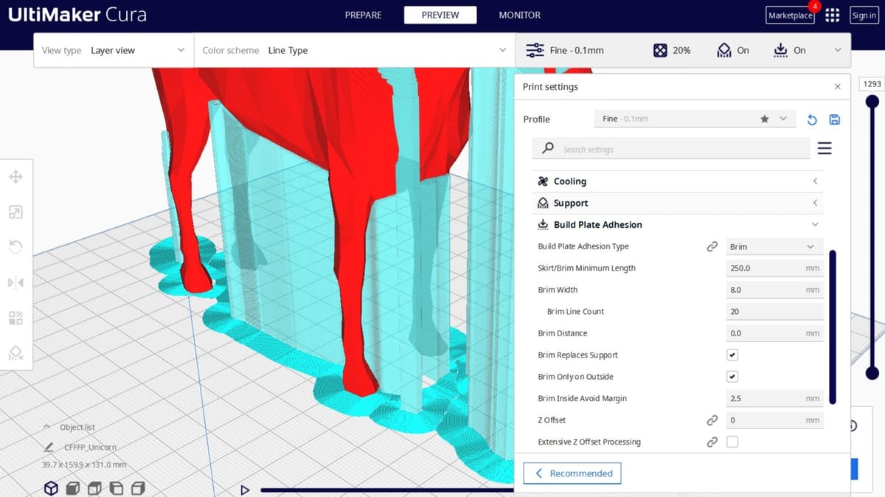Image resolution: width=885 pixels, height=497 pixels.
Task: Switch to the PREVIEW stage
Action: [x=440, y=15]
